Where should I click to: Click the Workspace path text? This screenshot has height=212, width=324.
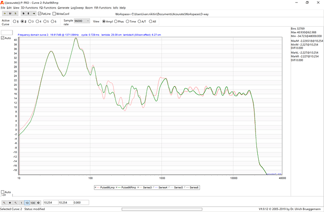point(162,14)
